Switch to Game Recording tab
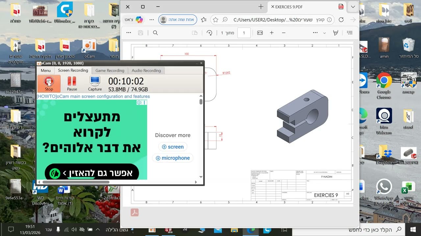Image resolution: width=421 pixels, height=236 pixels. (x=110, y=70)
